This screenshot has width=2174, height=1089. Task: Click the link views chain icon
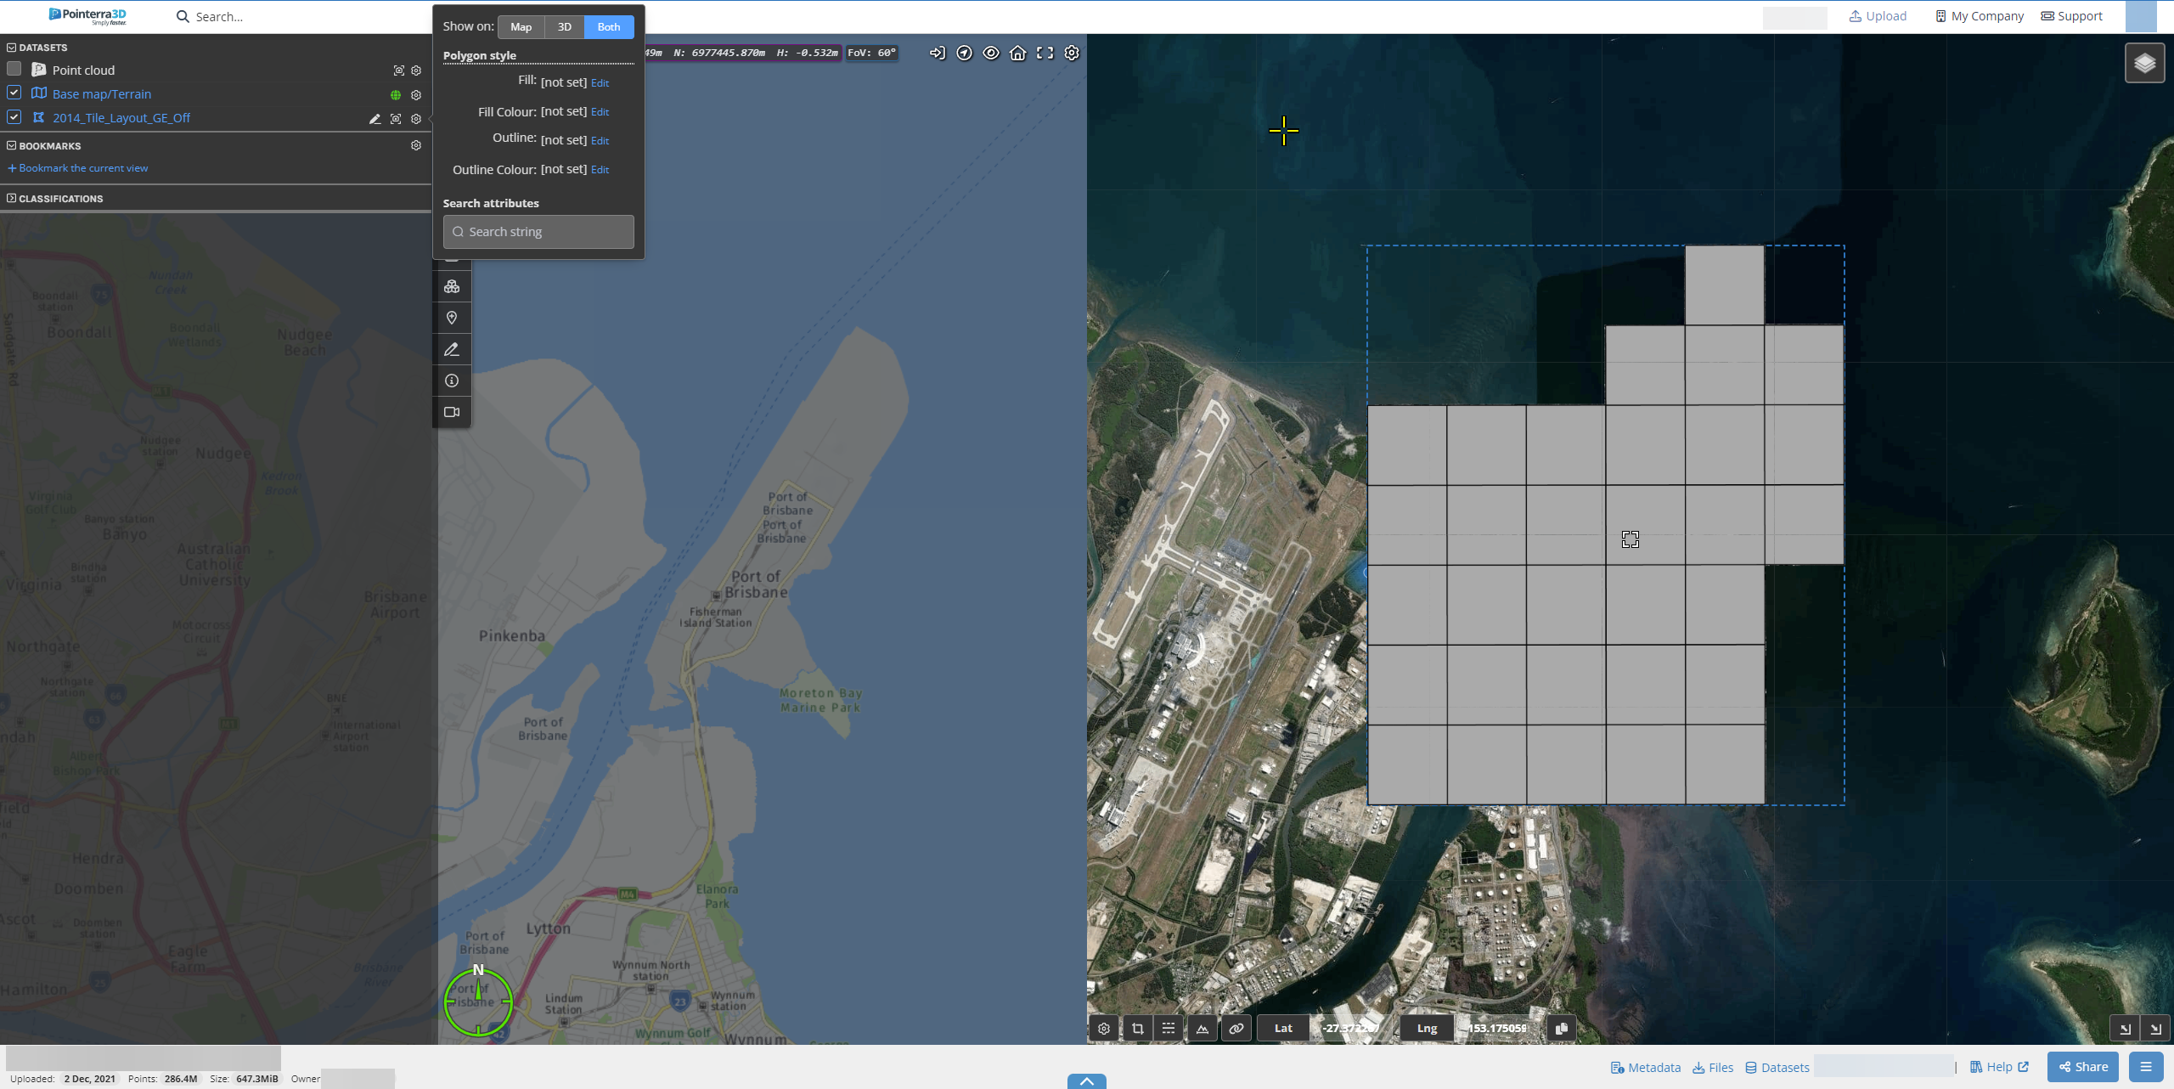1236,1028
